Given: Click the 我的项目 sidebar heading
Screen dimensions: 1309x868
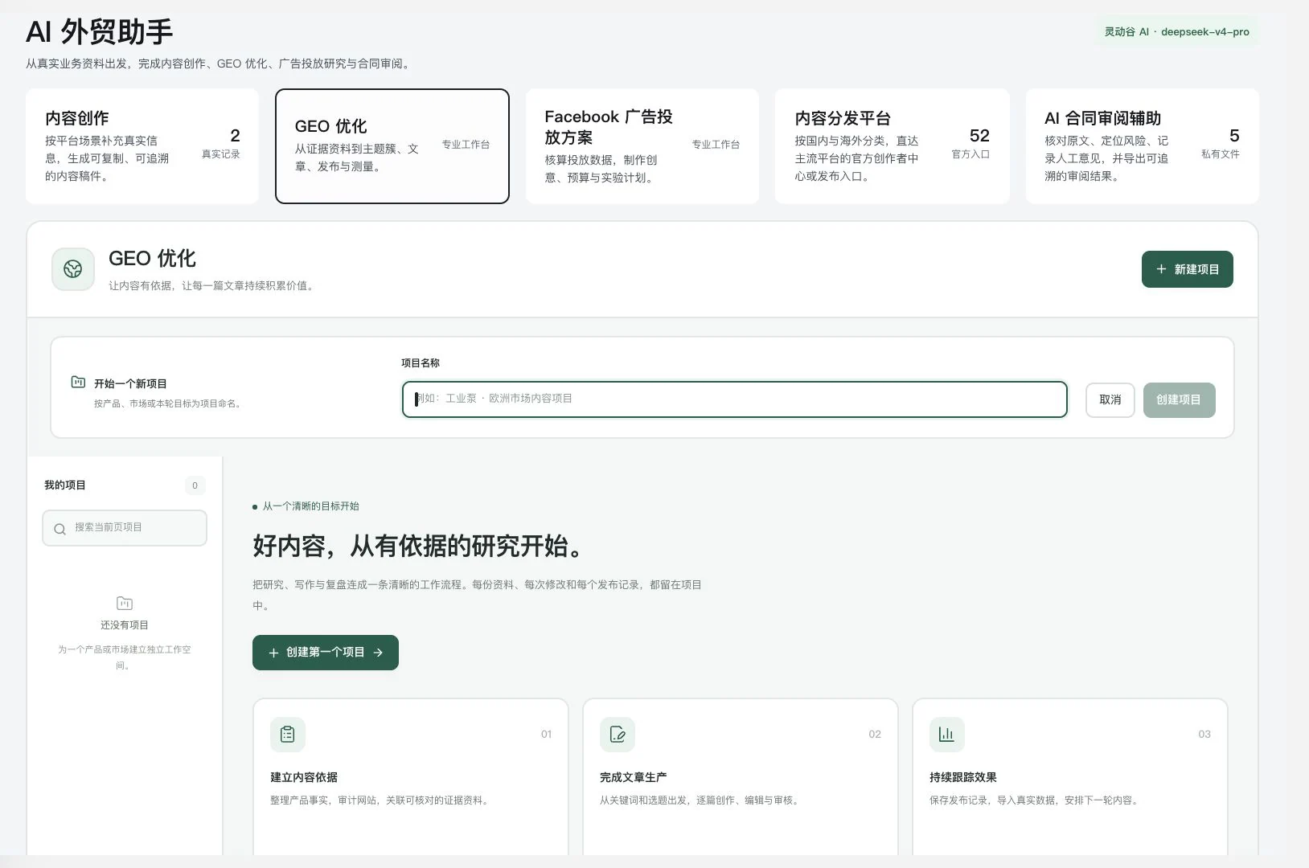Looking at the screenshot, I should tap(65, 485).
